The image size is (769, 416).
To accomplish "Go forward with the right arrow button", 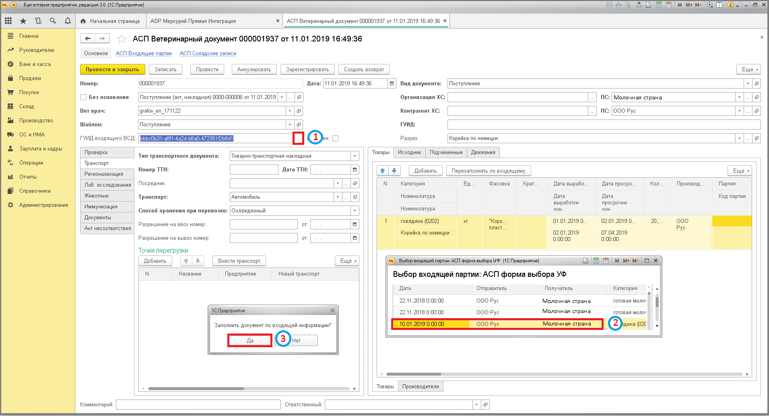I will click(102, 38).
